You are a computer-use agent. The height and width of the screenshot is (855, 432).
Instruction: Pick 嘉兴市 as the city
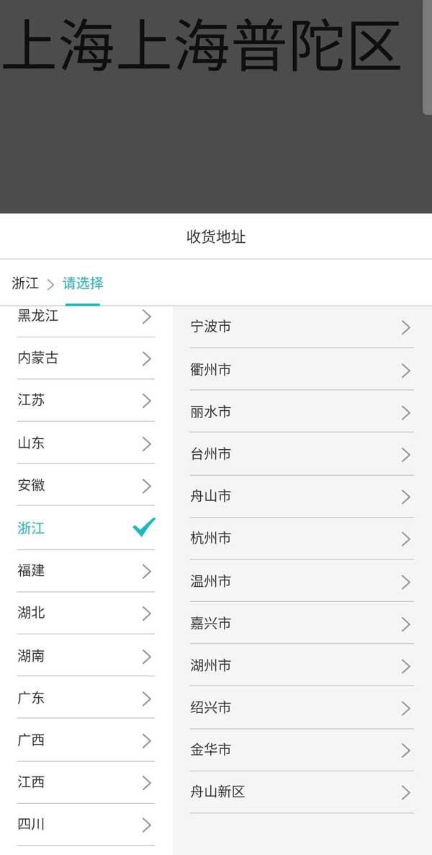click(x=211, y=624)
